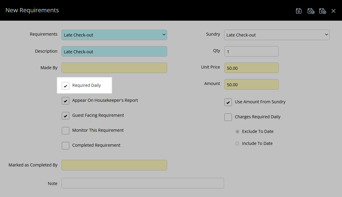
Task: Click the Save and continue icon
Action: pos(311,11)
